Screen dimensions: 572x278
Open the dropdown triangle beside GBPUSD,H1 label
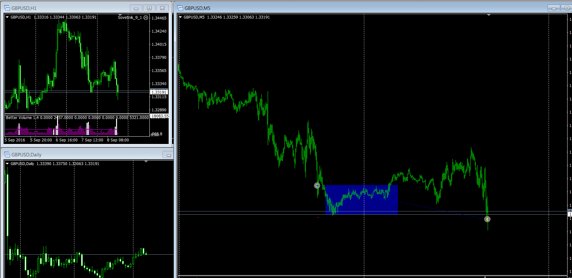7,17
